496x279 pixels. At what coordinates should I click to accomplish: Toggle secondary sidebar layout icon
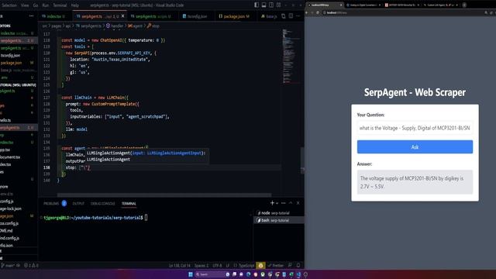[271, 5]
